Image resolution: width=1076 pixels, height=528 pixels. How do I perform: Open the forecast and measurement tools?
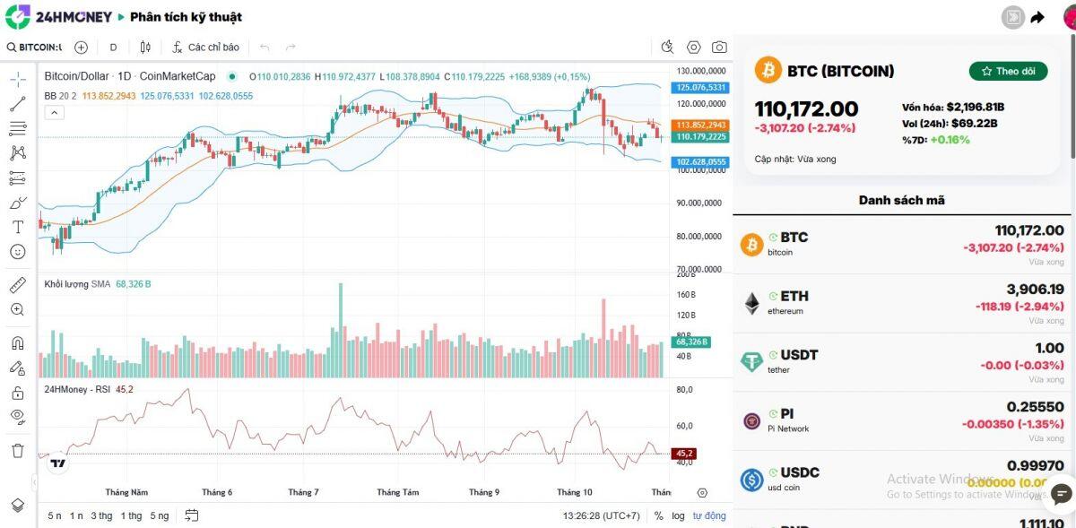click(x=17, y=177)
